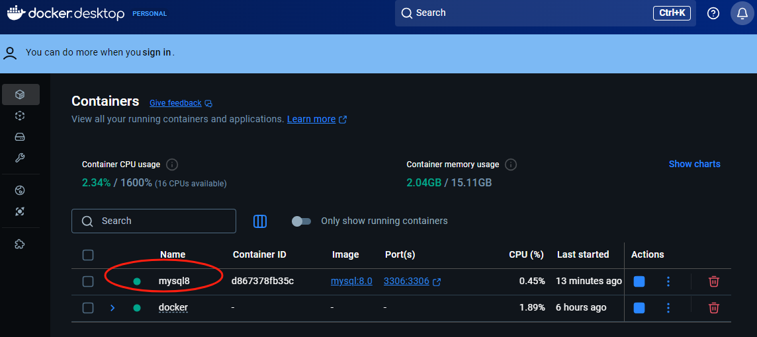Open Docker Scout icon in sidebar
The width and height of the screenshot is (757, 337).
pos(20,211)
